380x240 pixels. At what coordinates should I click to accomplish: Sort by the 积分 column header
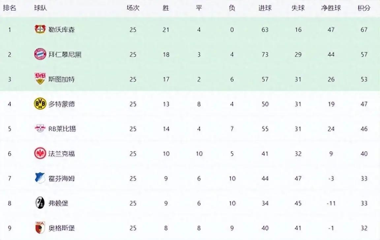click(x=364, y=8)
